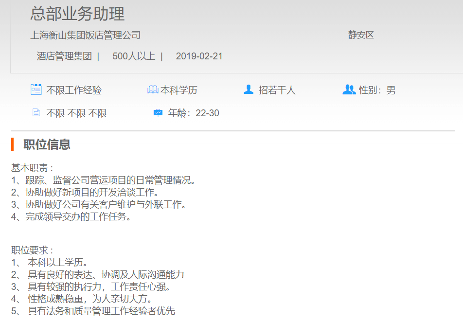Image resolution: width=463 pixels, height=322 pixels.
Task: Select the single person icon beside 招若干人
Action: 249,89
